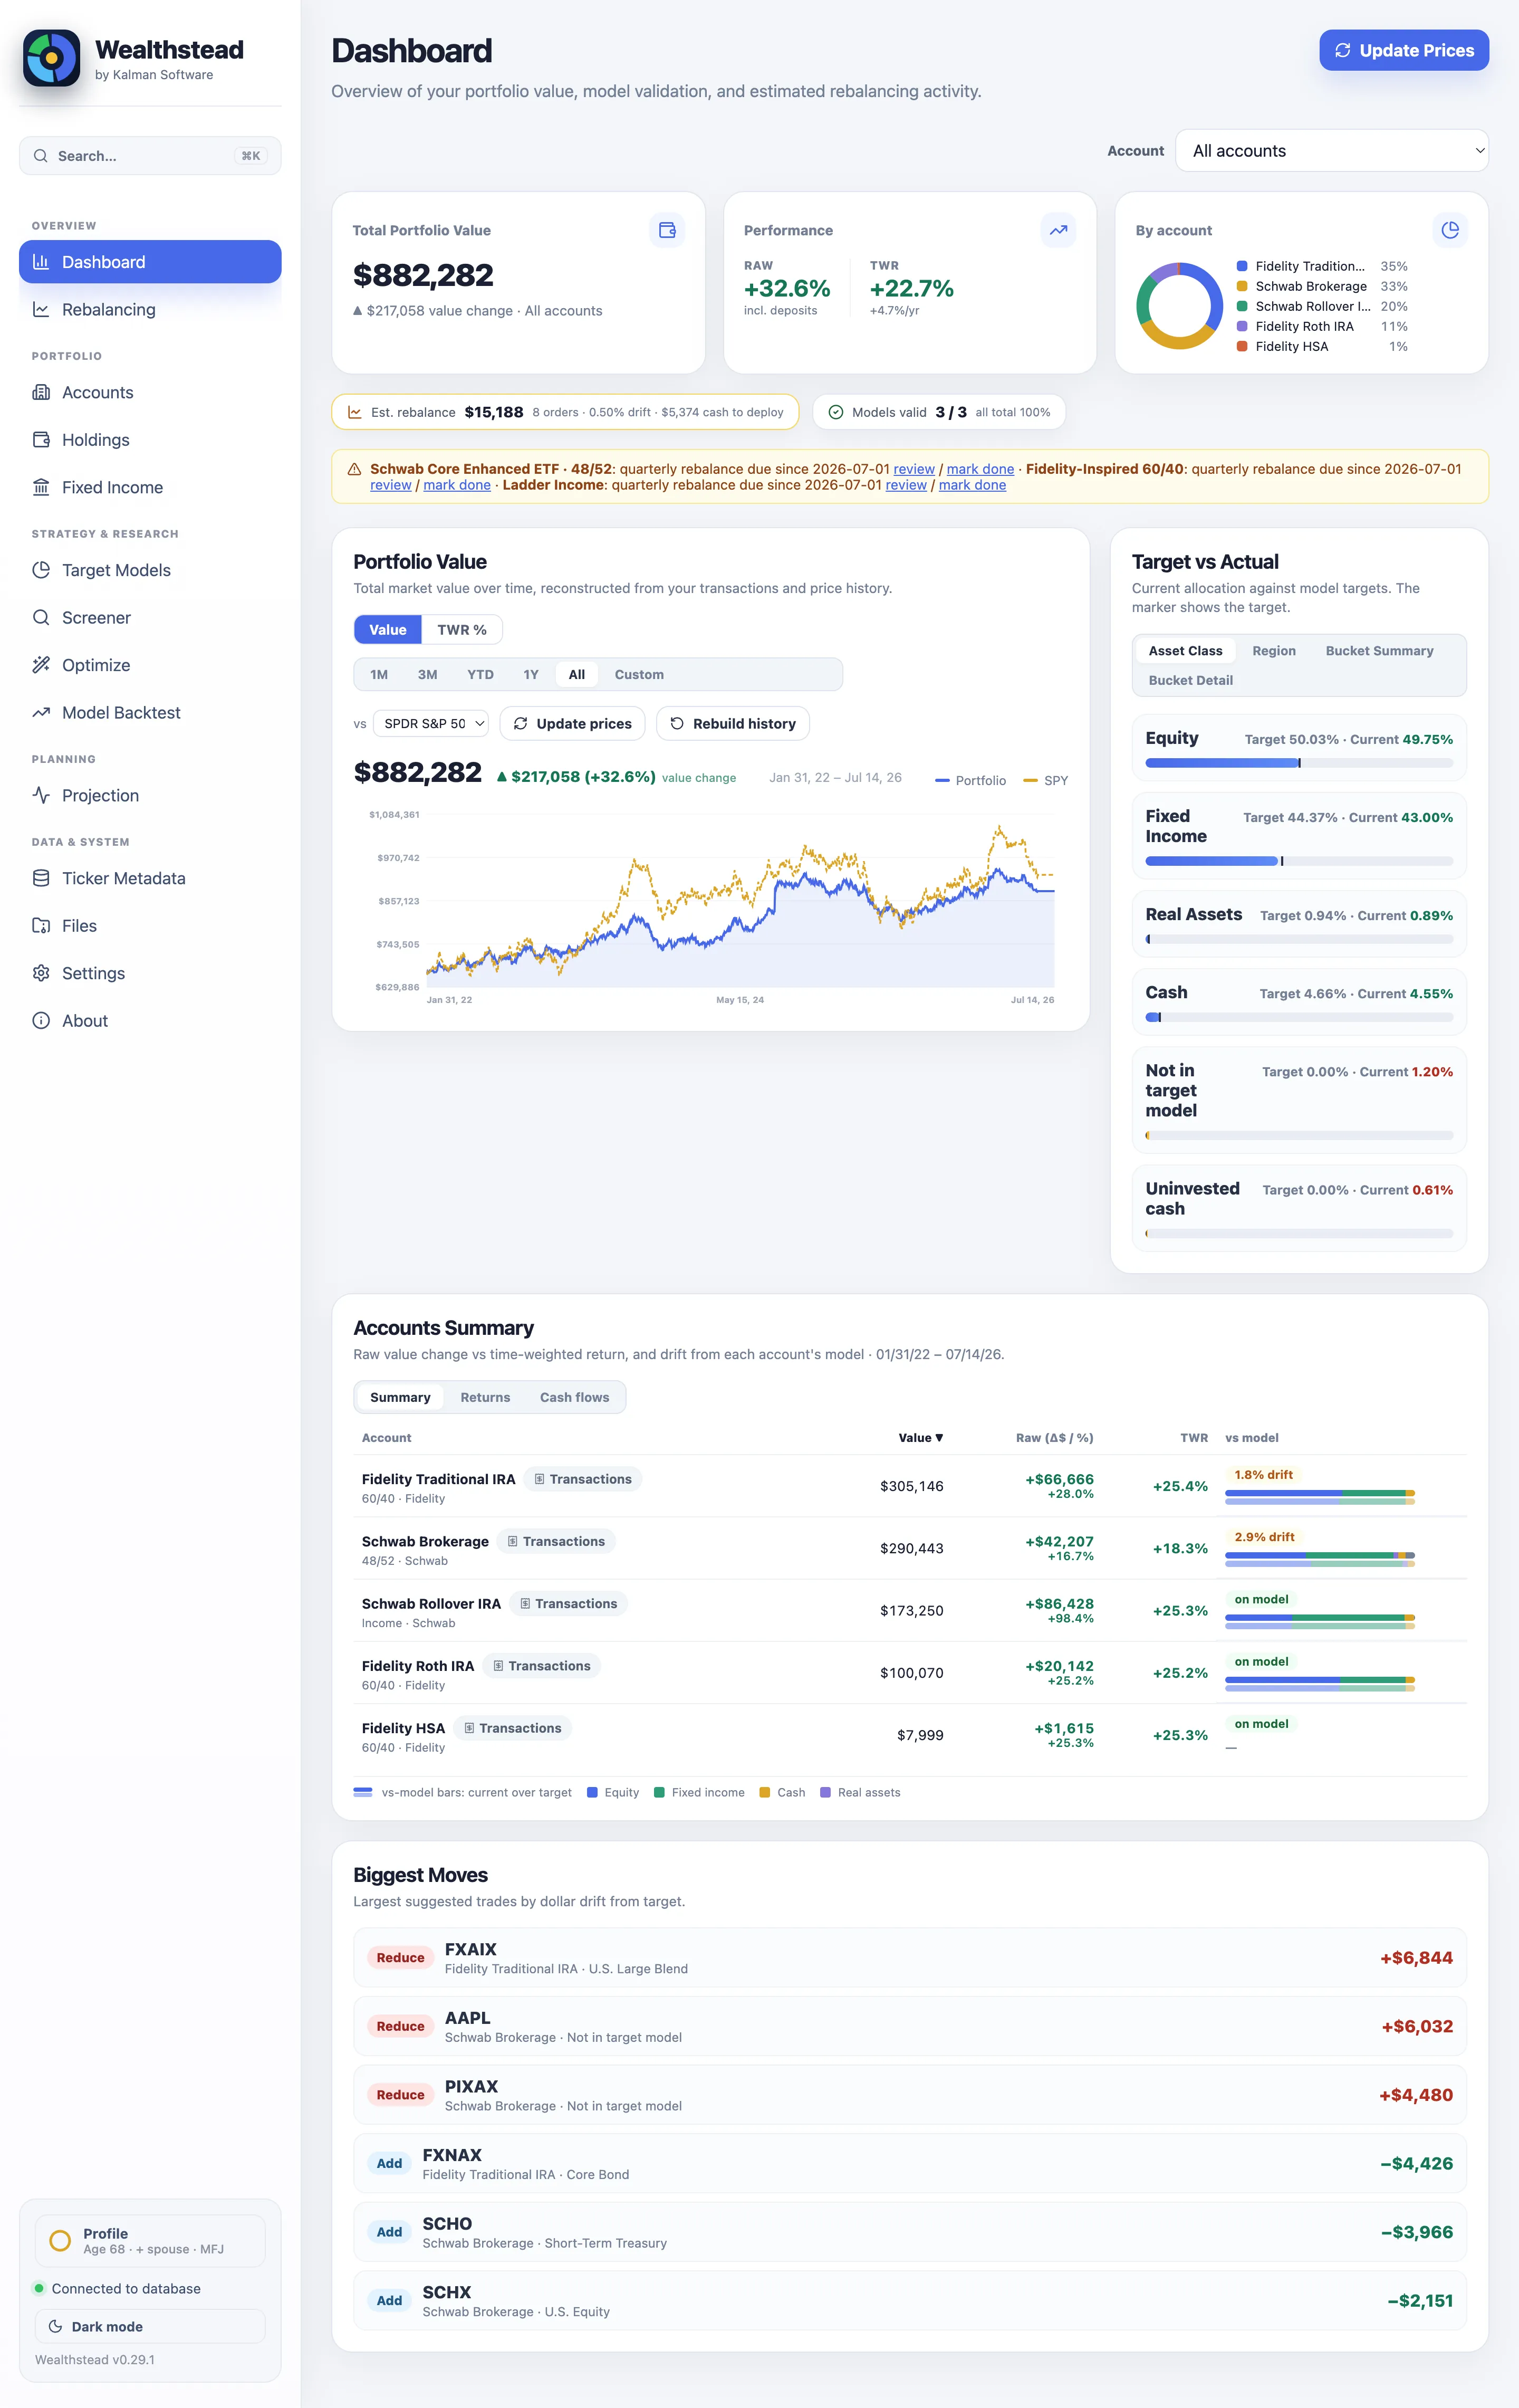Open Target Models

click(150, 570)
